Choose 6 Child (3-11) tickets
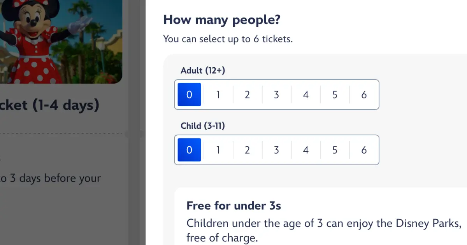This screenshot has height=245, width=467. tap(364, 150)
